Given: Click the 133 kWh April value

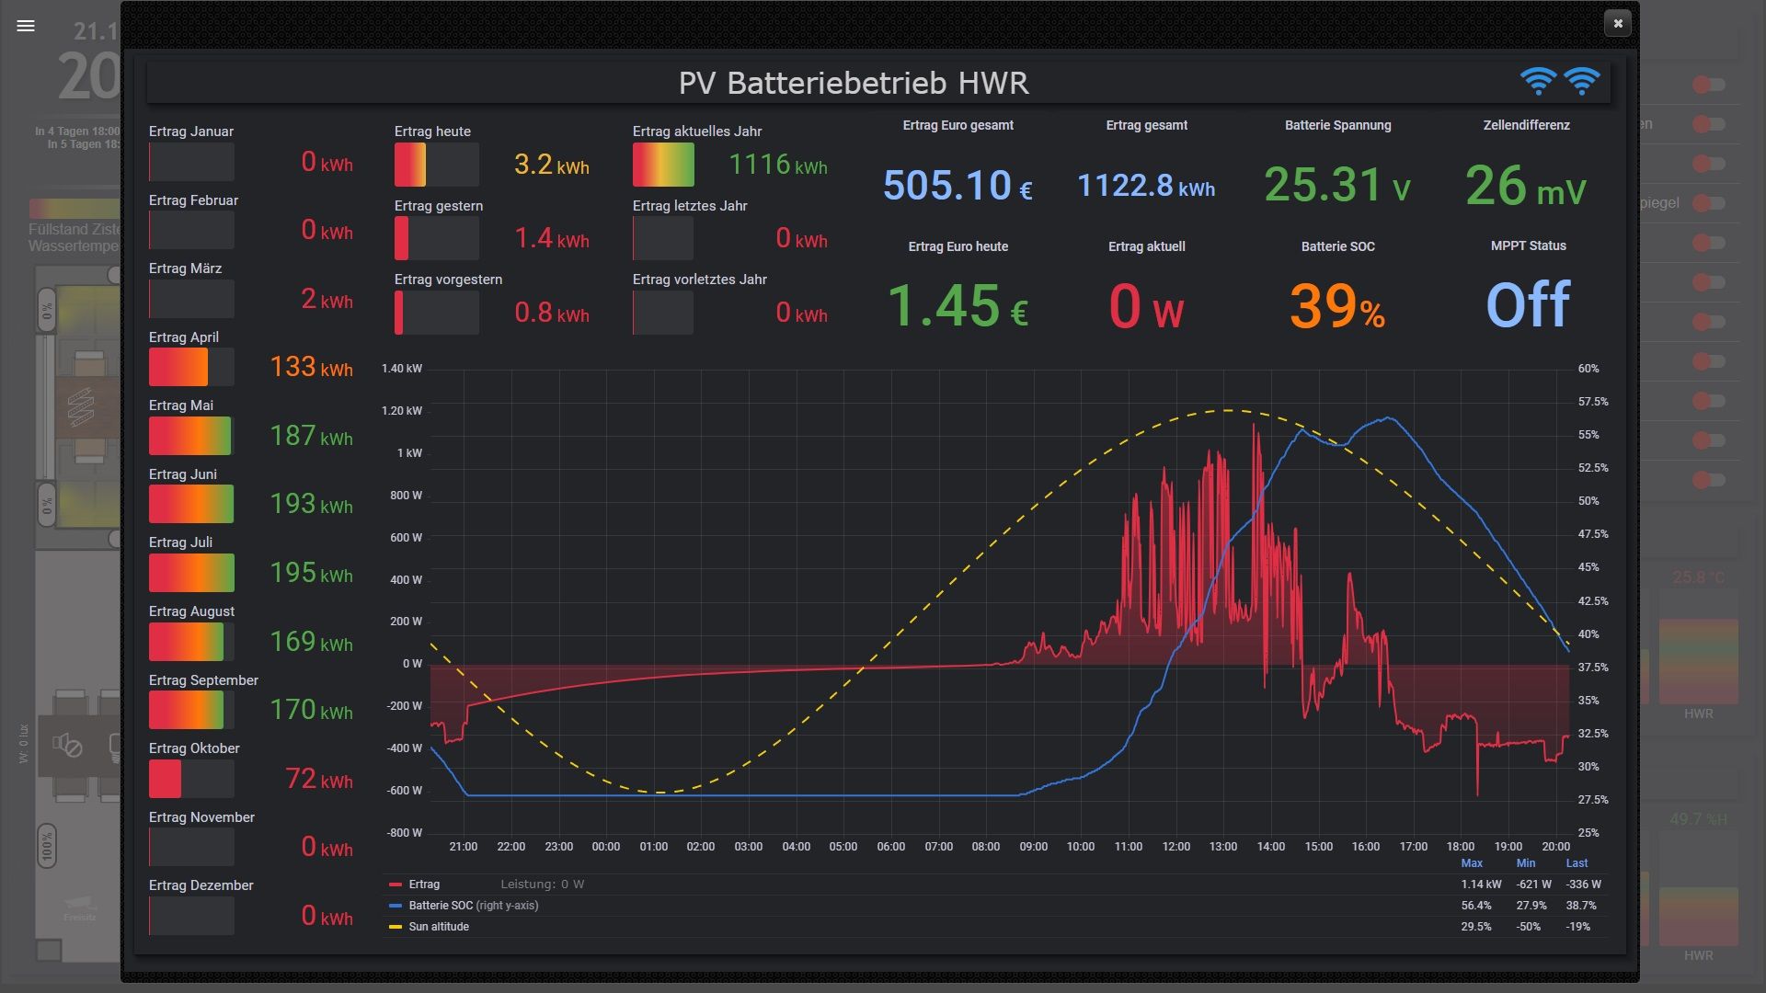Looking at the screenshot, I should [x=311, y=368].
